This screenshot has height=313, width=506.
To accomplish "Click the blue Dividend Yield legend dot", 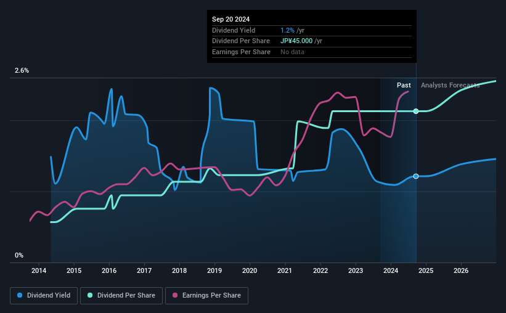I will (x=20, y=295).
